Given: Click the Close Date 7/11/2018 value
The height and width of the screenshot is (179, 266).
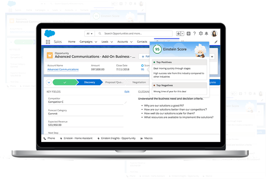Looking at the screenshot, I should (x=123, y=70).
